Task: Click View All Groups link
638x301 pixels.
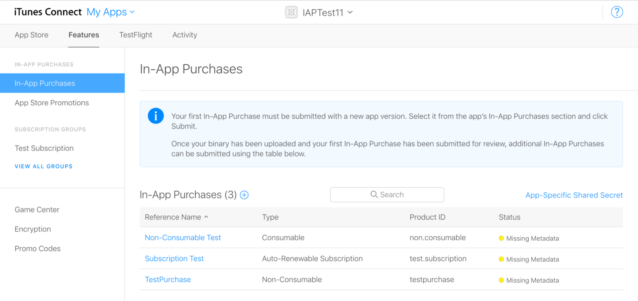Action: [44, 166]
